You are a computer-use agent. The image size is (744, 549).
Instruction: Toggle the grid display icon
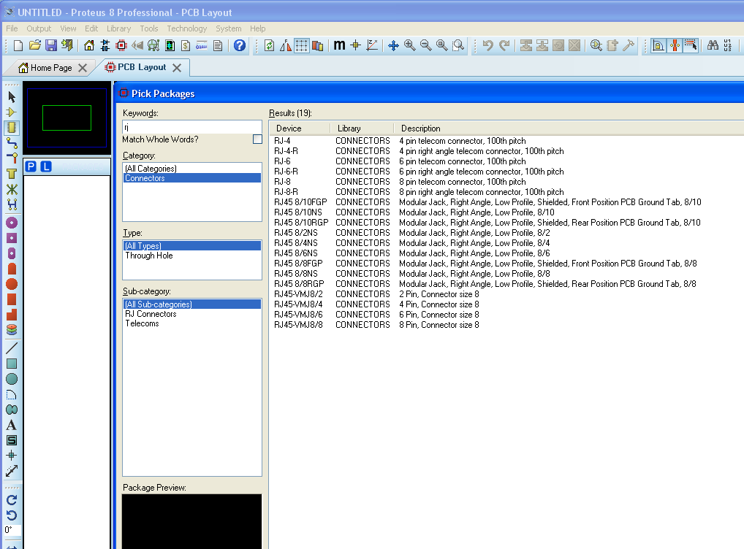click(302, 45)
